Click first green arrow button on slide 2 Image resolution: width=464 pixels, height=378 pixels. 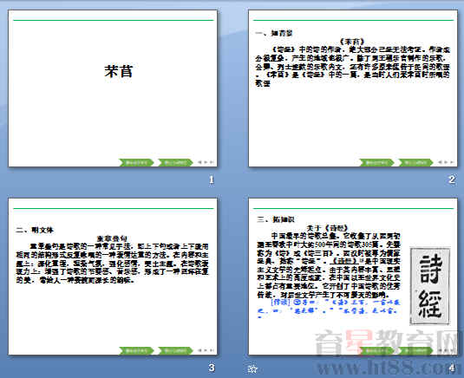[x=376, y=162]
